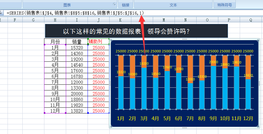Select the 15320 data label in the chart

[121, 72]
